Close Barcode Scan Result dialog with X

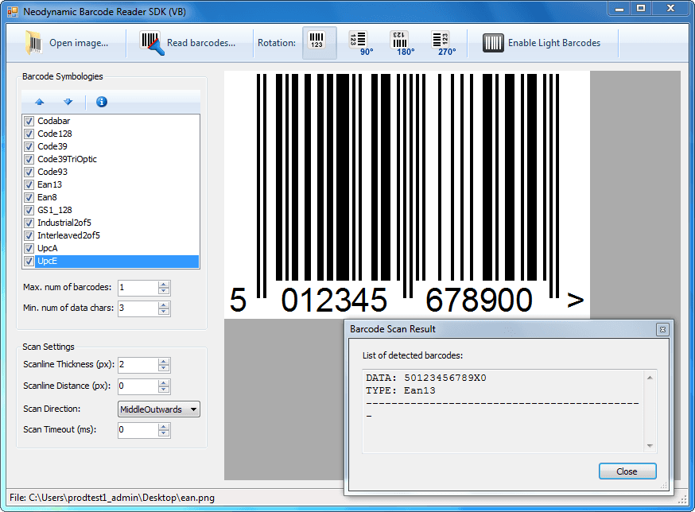click(x=662, y=329)
